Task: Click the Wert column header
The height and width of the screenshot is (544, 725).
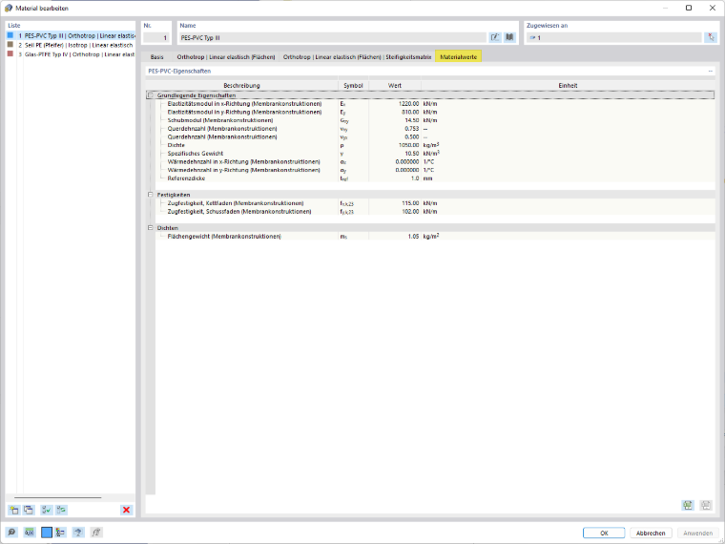Action: tap(394, 86)
